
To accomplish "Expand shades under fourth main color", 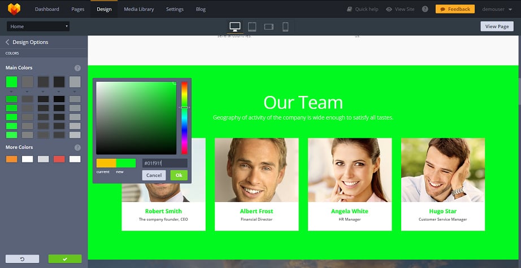I will click(59, 91).
